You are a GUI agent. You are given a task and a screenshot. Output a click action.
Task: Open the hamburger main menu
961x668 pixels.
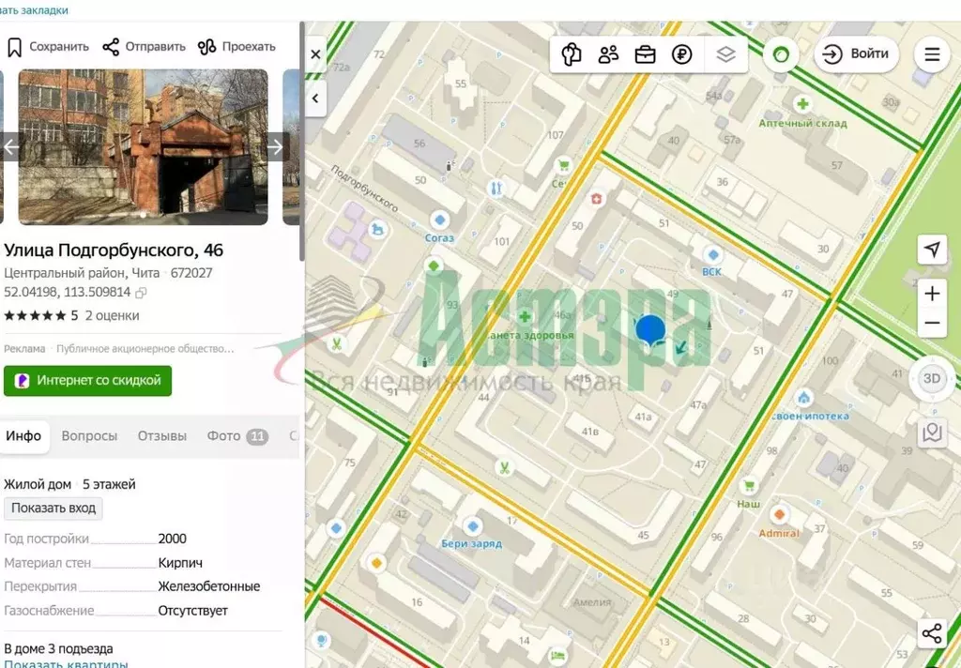(x=932, y=54)
